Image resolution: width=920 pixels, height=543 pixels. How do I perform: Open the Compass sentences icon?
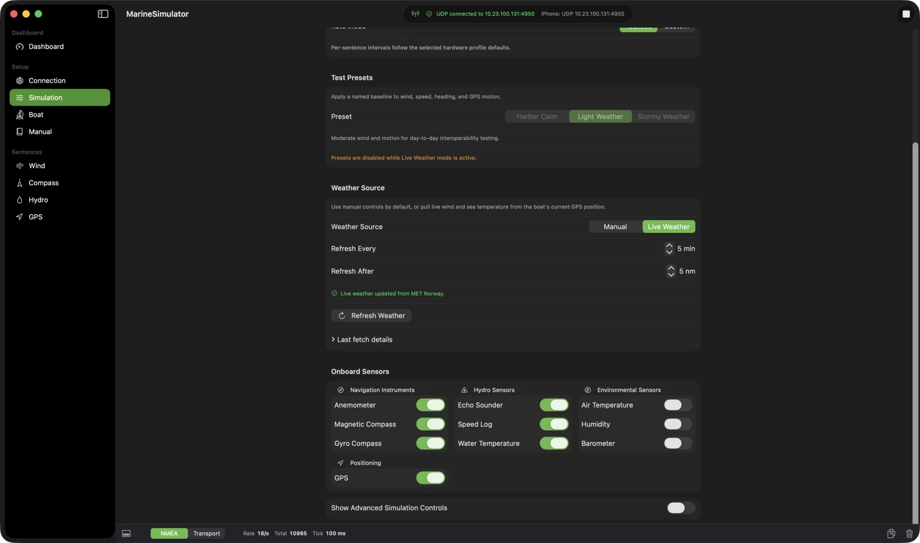[x=20, y=183]
